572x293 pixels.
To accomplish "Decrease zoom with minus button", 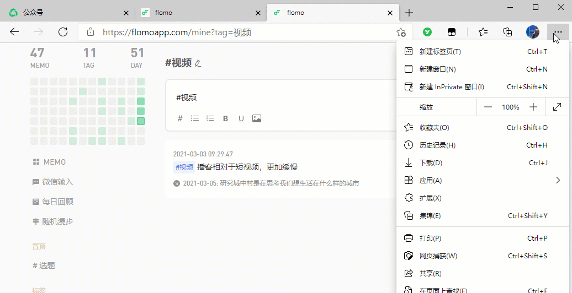I will click(488, 107).
